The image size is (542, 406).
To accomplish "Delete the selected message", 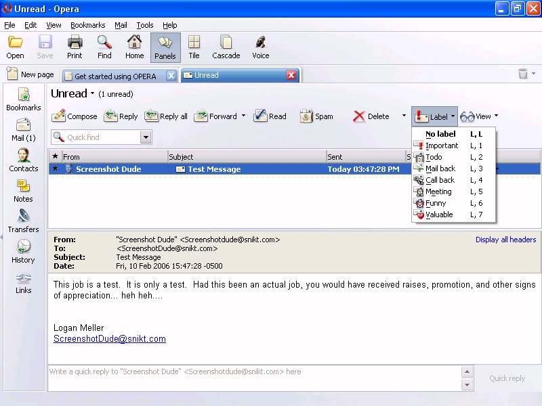I will tap(371, 116).
